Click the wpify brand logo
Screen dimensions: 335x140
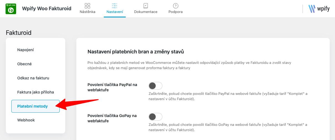(x=319, y=9)
